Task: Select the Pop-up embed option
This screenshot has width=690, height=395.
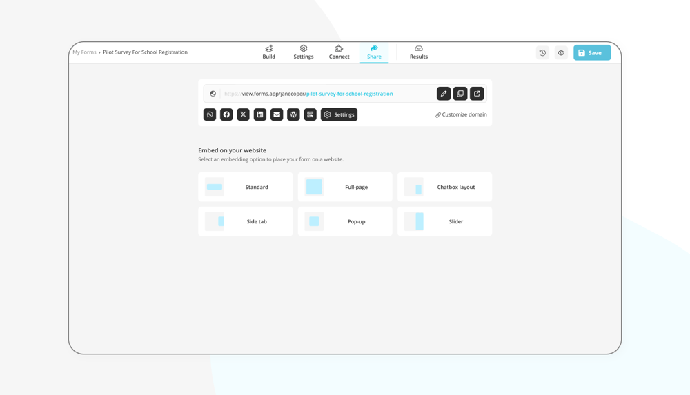Action: pos(344,221)
